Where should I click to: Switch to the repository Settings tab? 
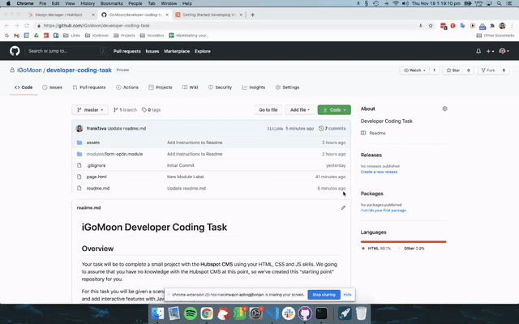(x=287, y=87)
